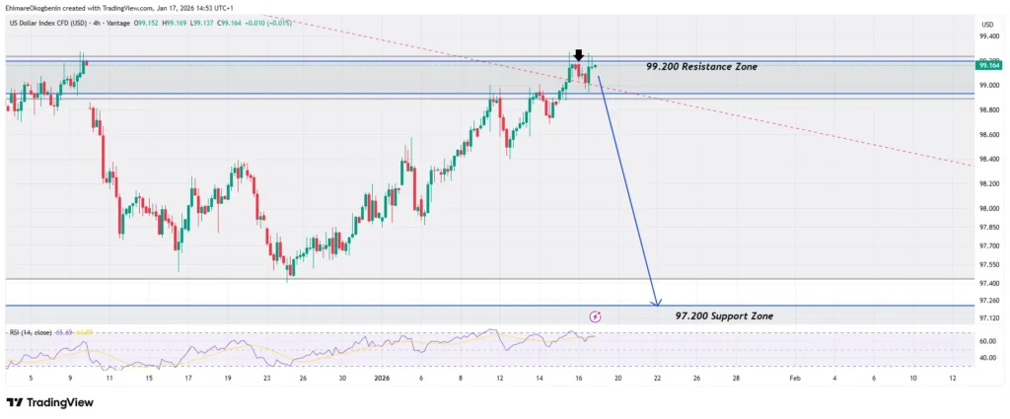The height and width of the screenshot is (419, 1010).
Task: Click date 17 on time axis
Action: tap(187, 380)
